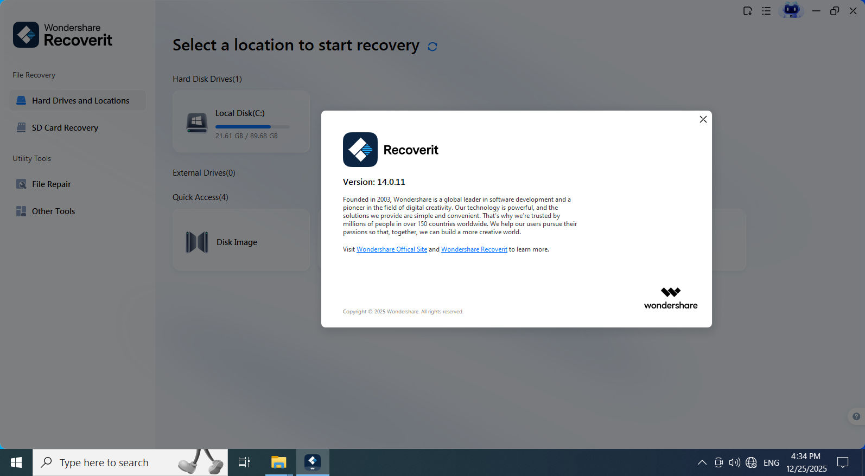Viewport: 865px width, 476px height.
Task: Open Task View on taskbar
Action: click(x=244, y=462)
